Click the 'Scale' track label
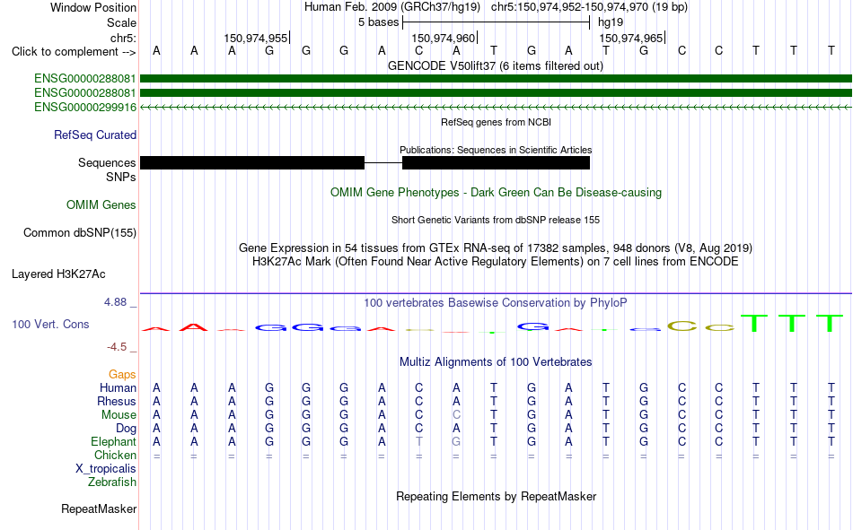This screenshot has height=530, width=853. (x=121, y=22)
